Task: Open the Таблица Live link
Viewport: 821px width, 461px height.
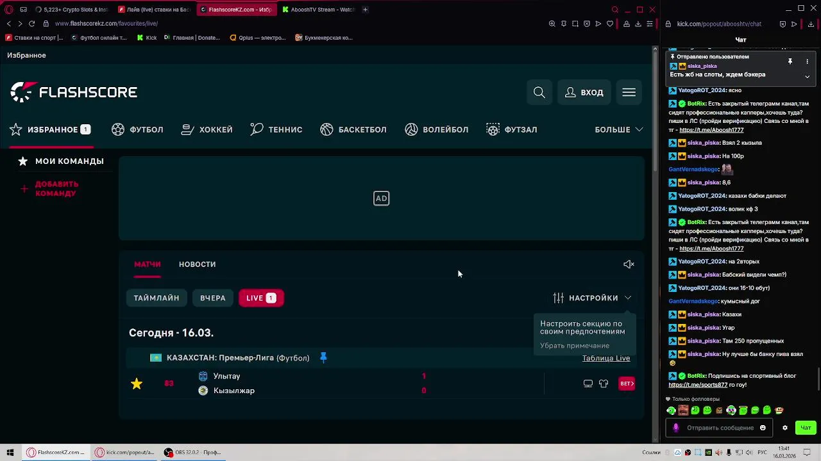Action: pyautogui.click(x=606, y=358)
